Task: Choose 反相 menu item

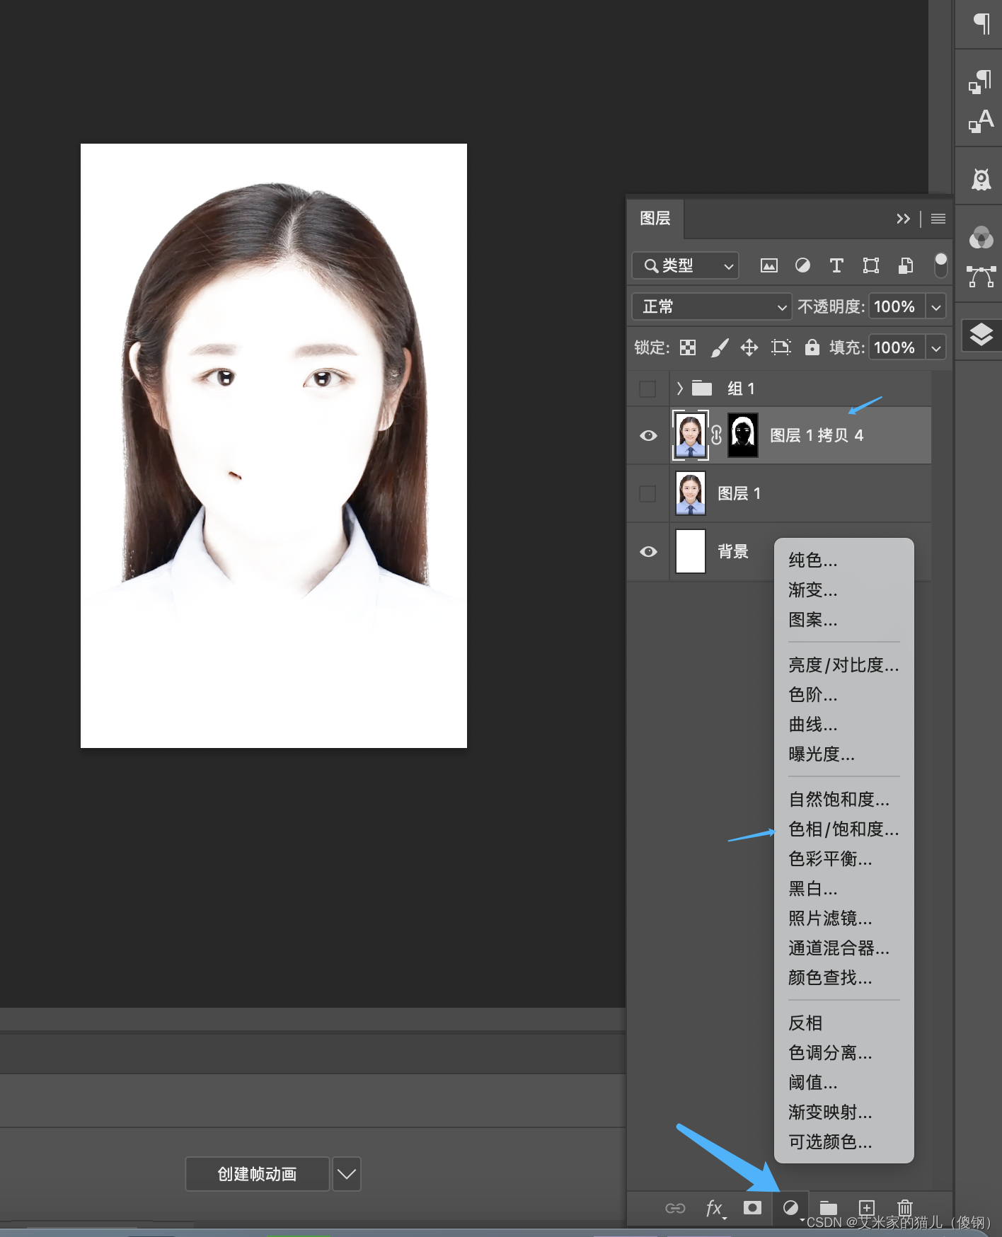Action: (805, 1023)
